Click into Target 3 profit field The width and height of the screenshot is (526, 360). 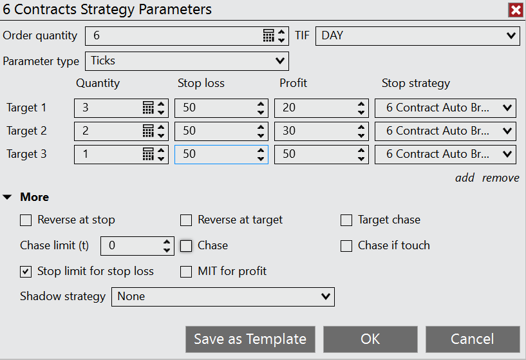click(312, 154)
